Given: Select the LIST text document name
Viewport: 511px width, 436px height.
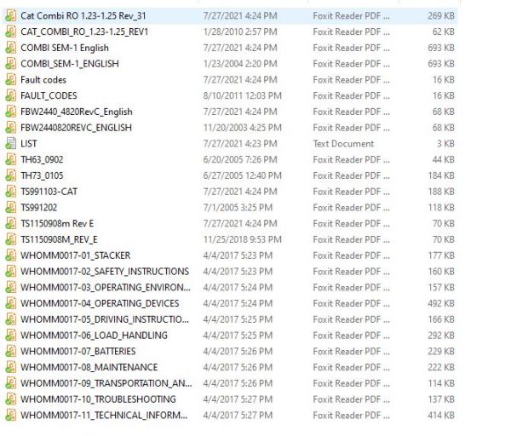Looking at the screenshot, I should 29,143.
